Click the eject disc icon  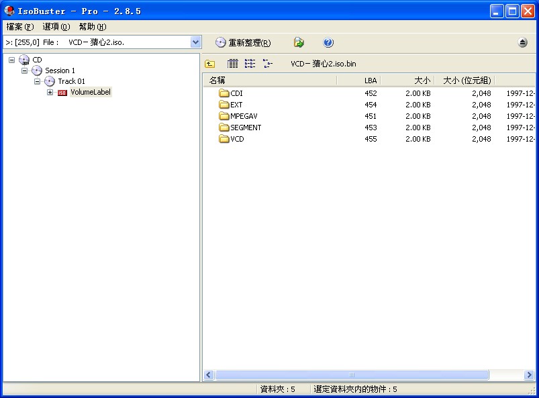(x=522, y=42)
